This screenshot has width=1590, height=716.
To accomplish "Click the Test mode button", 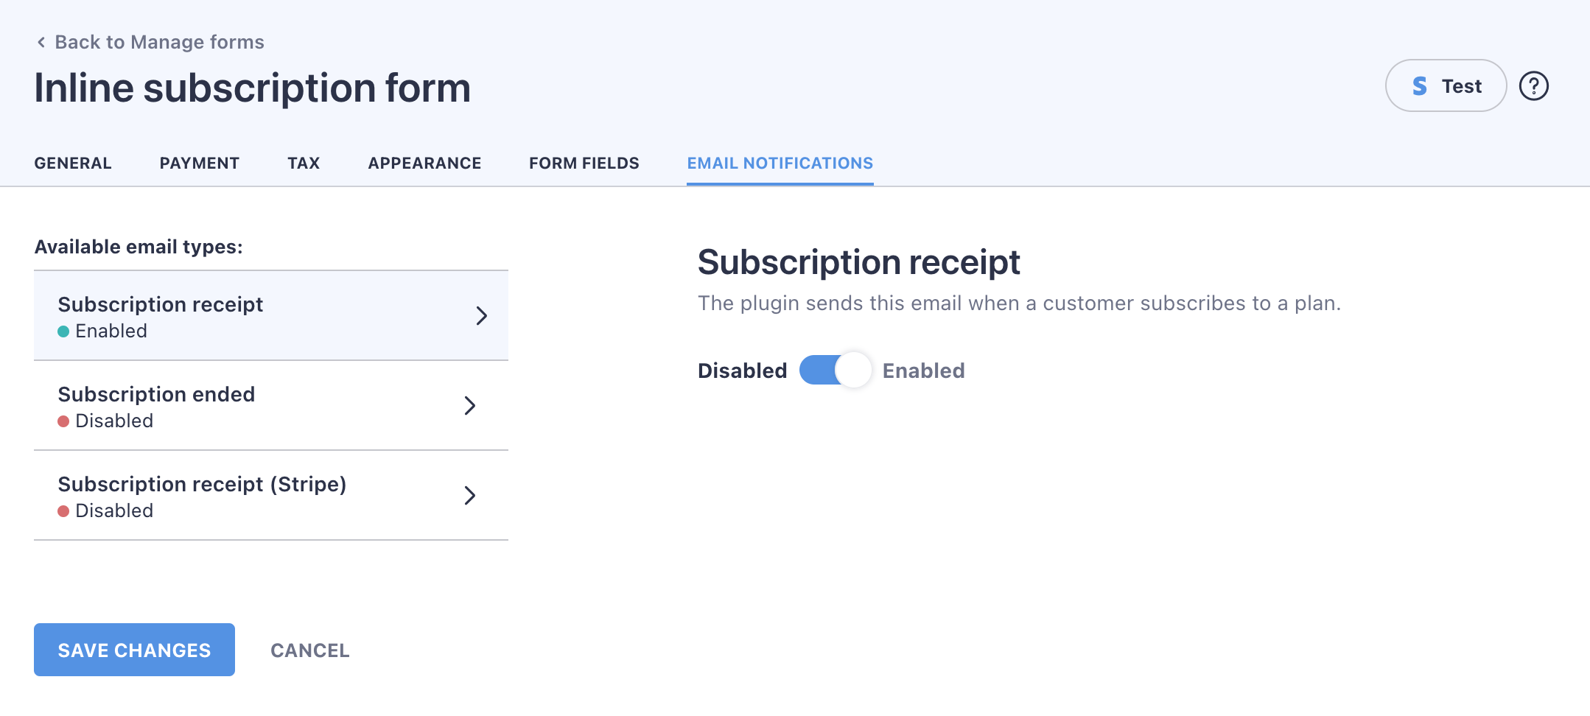I will (x=1446, y=86).
